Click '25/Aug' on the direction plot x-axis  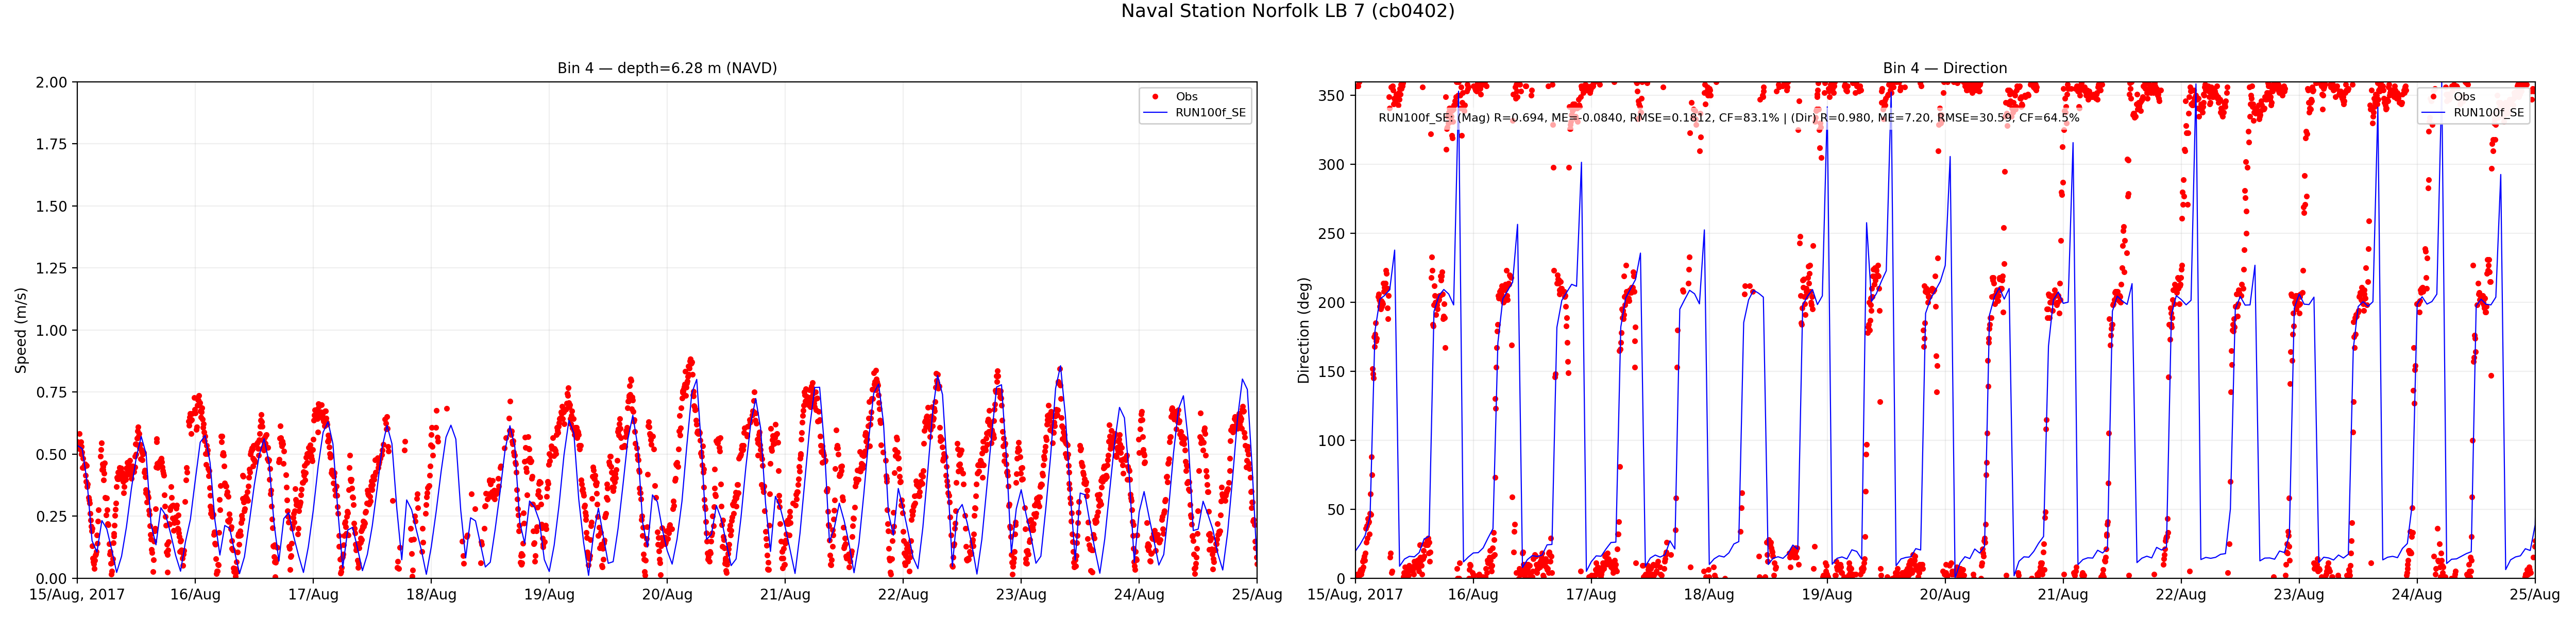[x=2535, y=595]
